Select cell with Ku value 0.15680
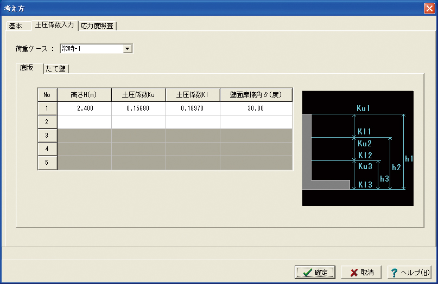Viewport: 438px width, 284px height. (x=138, y=108)
